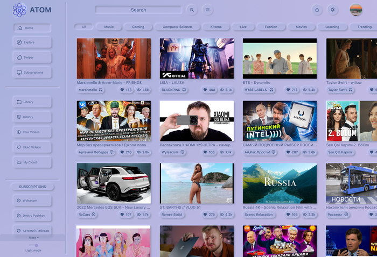This screenshot has height=257, width=377.
Task: Open the notifications bell icon
Action: [x=333, y=10]
